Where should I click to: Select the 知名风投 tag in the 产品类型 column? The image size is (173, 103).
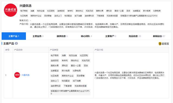coord(86,61)
